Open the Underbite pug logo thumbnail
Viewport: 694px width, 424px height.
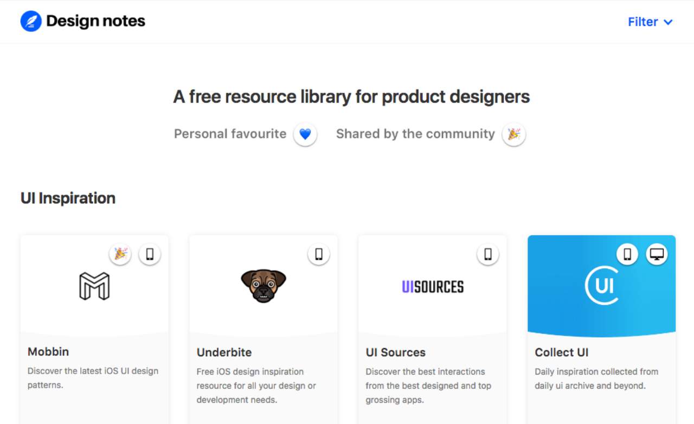click(x=264, y=286)
